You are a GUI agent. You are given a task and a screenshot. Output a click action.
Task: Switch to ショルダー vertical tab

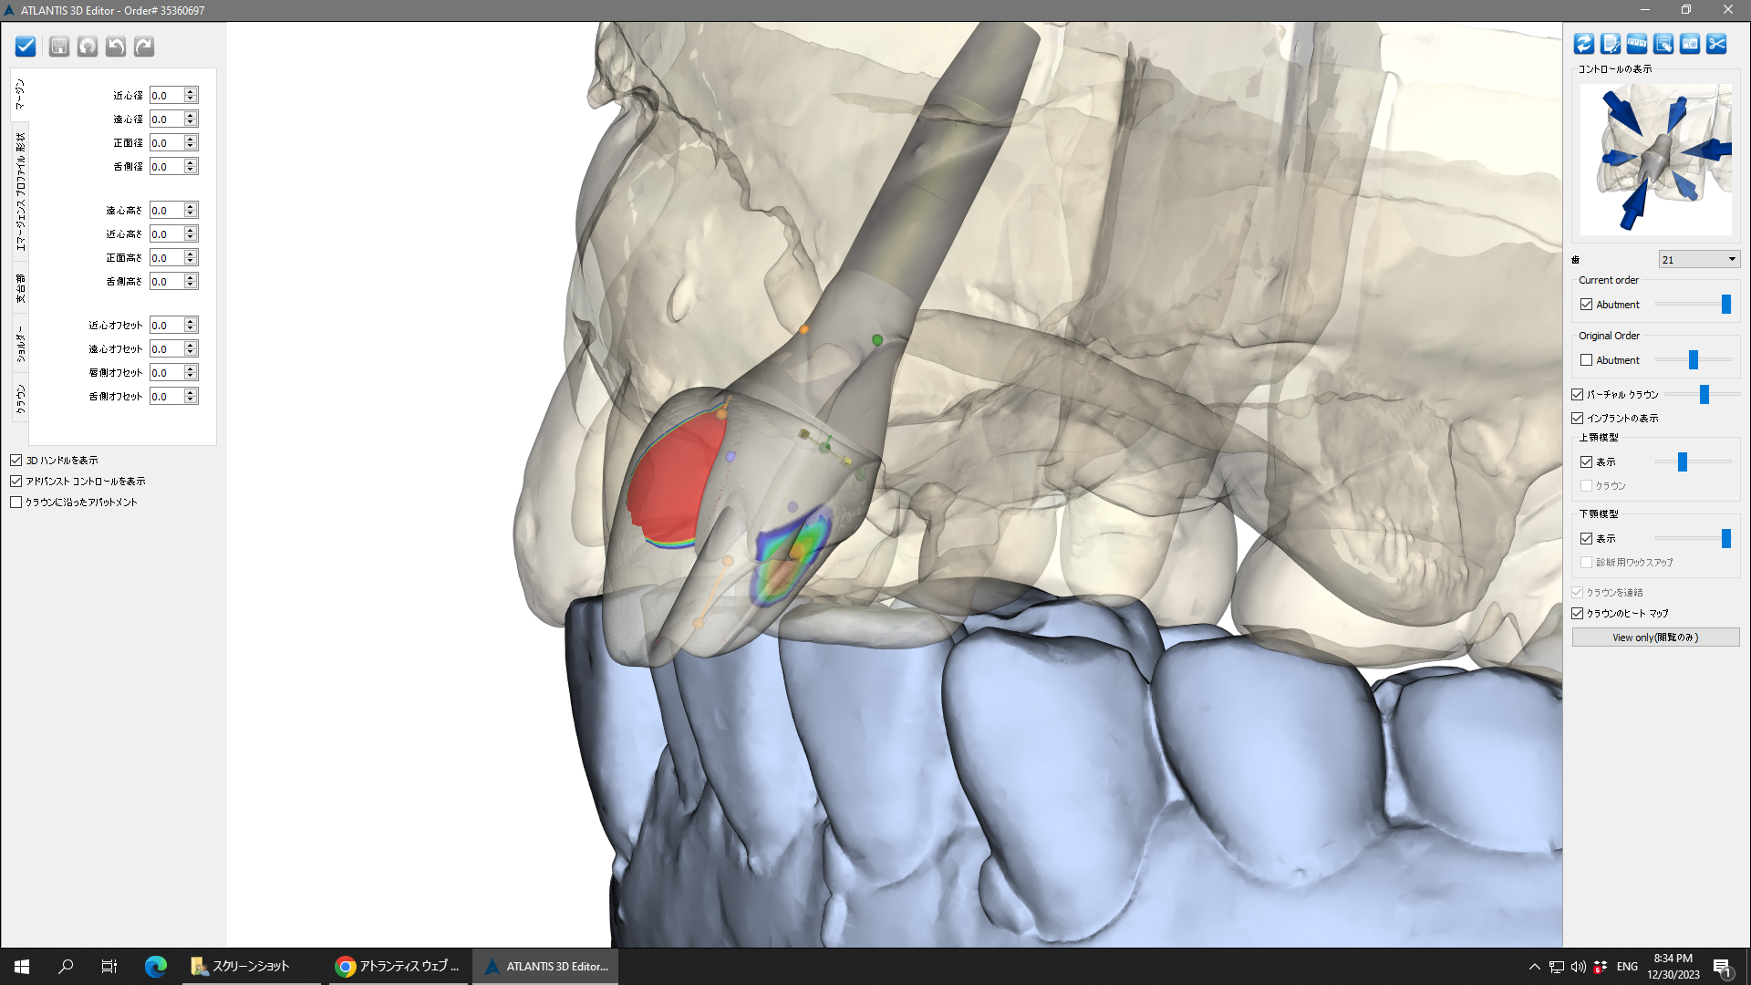(x=21, y=346)
